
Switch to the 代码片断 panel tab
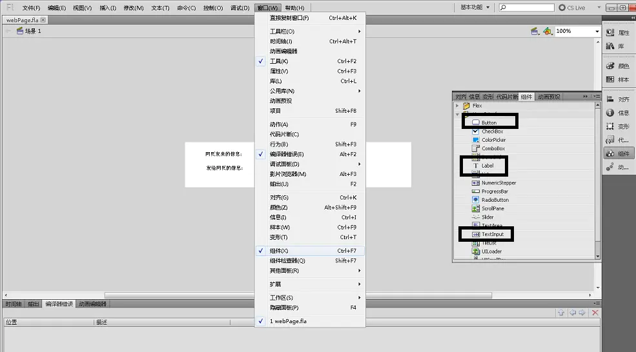507,97
